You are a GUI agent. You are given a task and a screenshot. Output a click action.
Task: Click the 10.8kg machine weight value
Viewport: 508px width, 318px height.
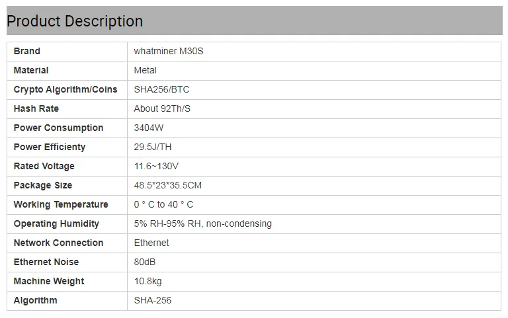click(x=148, y=281)
